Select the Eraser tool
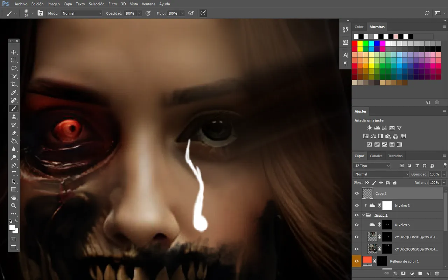This screenshot has height=280, width=448. pyautogui.click(x=14, y=133)
